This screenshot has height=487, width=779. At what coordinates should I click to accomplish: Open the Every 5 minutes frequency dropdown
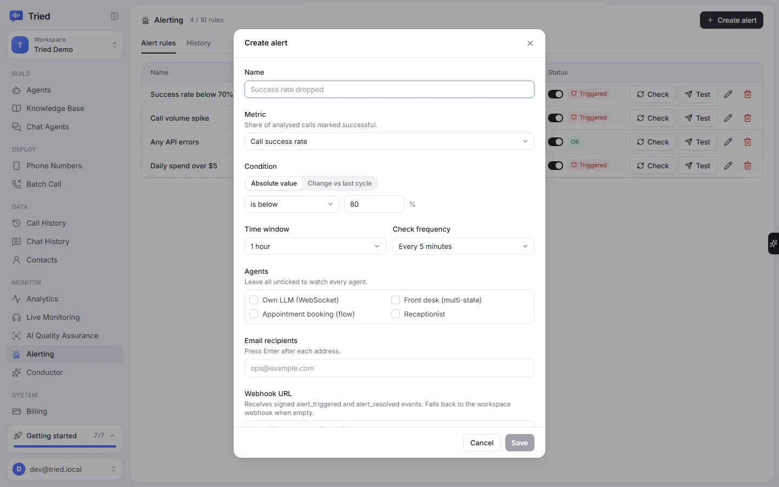tap(464, 246)
